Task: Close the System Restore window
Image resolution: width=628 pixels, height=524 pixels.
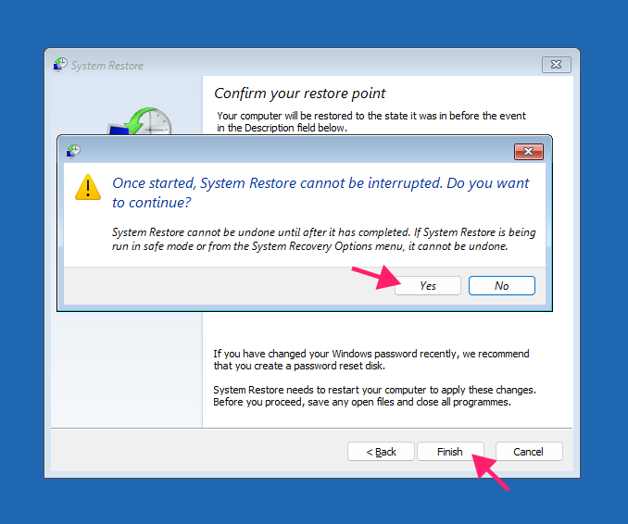Action: pyautogui.click(x=557, y=65)
